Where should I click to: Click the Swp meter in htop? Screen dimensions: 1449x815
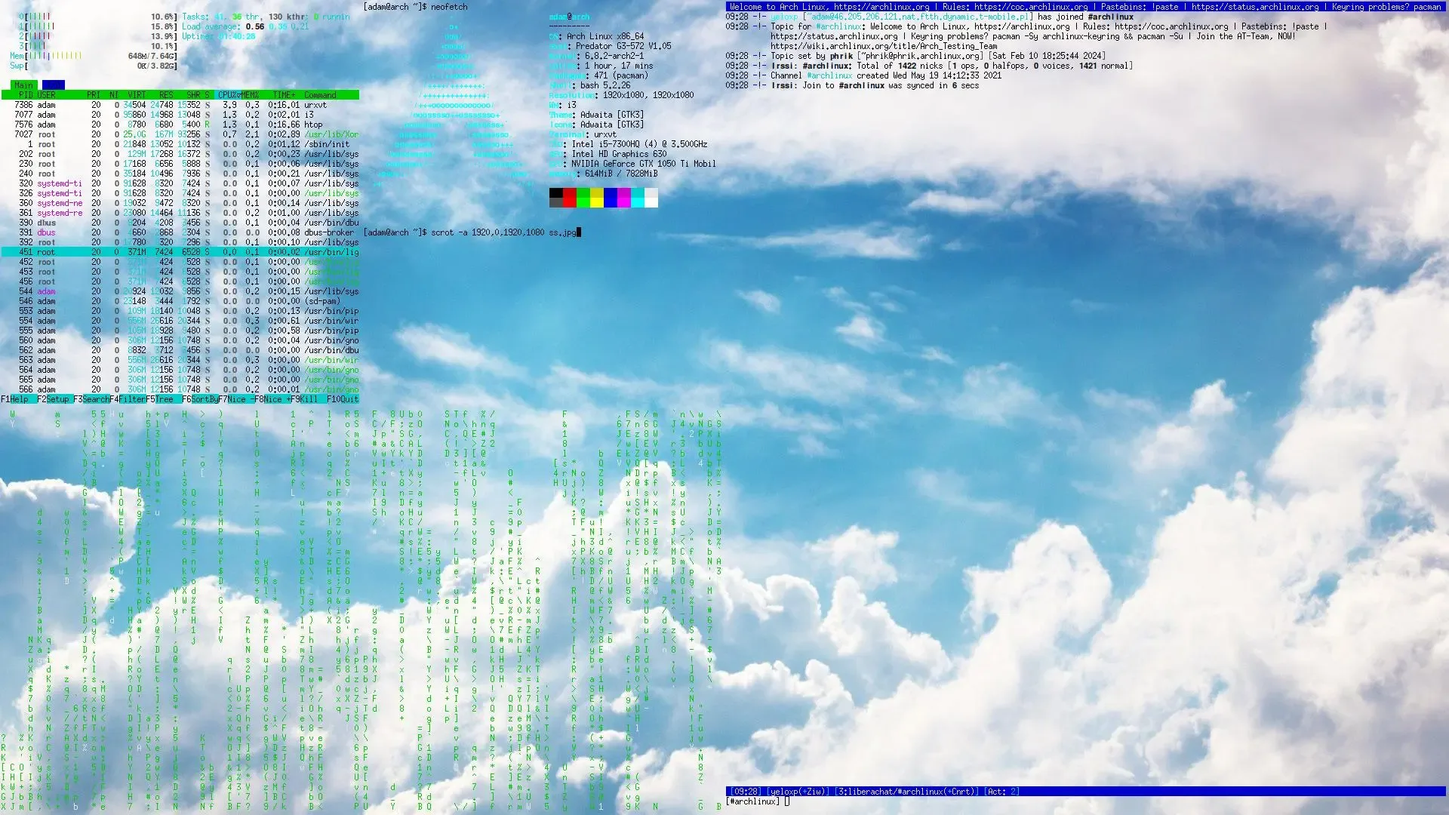point(94,66)
